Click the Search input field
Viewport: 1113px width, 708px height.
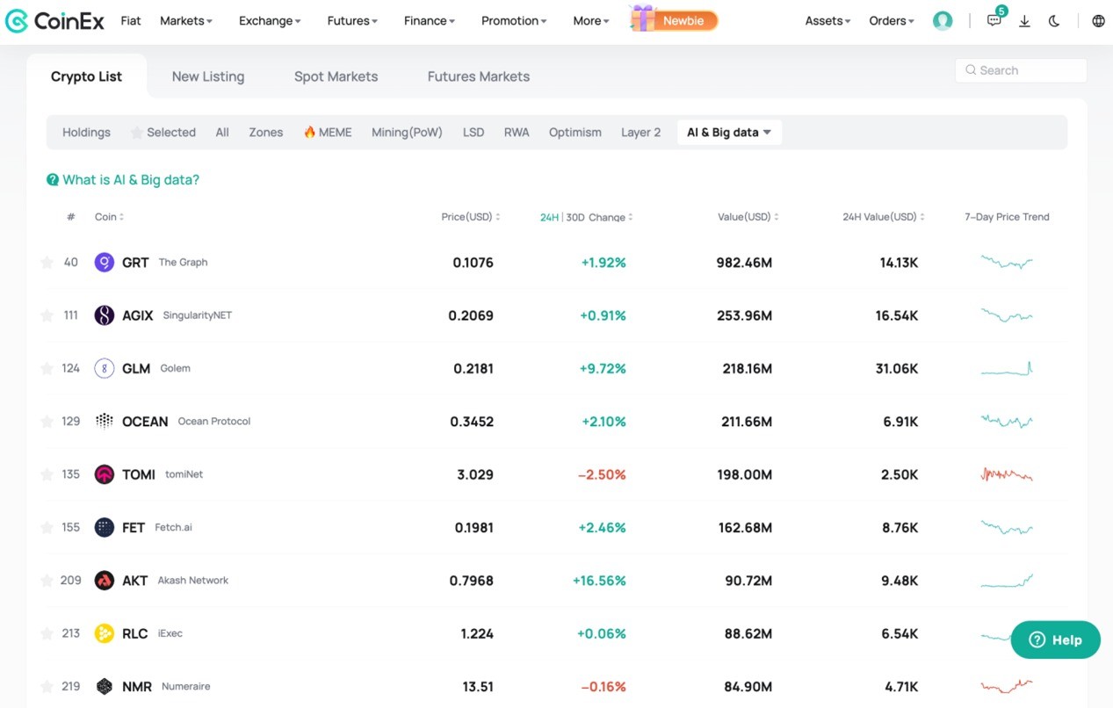(x=1021, y=70)
